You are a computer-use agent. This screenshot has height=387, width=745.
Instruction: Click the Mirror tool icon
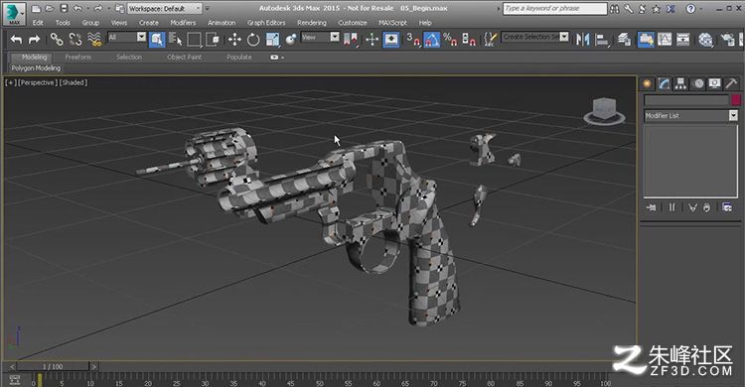click(x=582, y=40)
